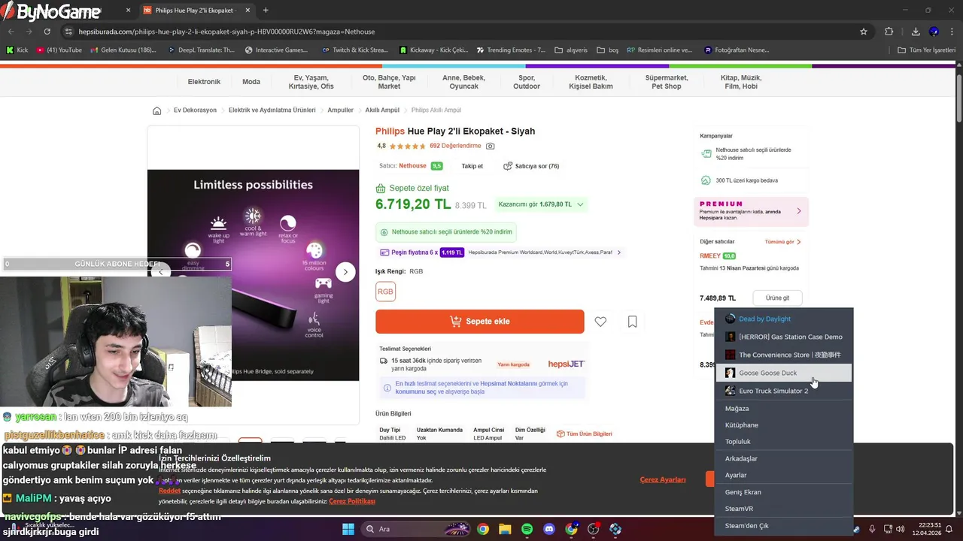Reload the page with the browser refresh icon
Screen dimensions: 963x541
(x=47, y=32)
